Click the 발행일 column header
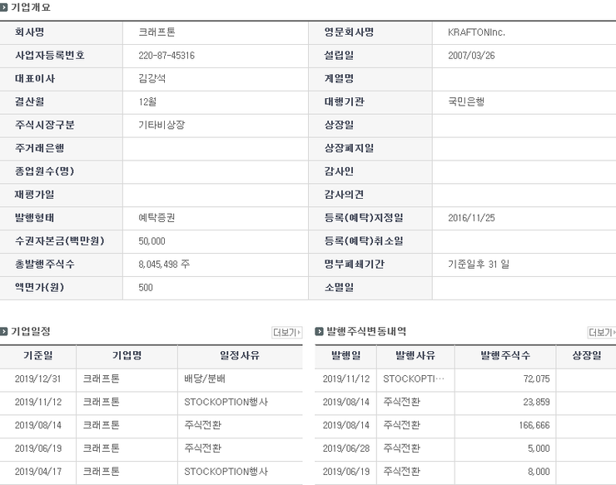Viewport: 616px width, 485px height. [x=345, y=355]
